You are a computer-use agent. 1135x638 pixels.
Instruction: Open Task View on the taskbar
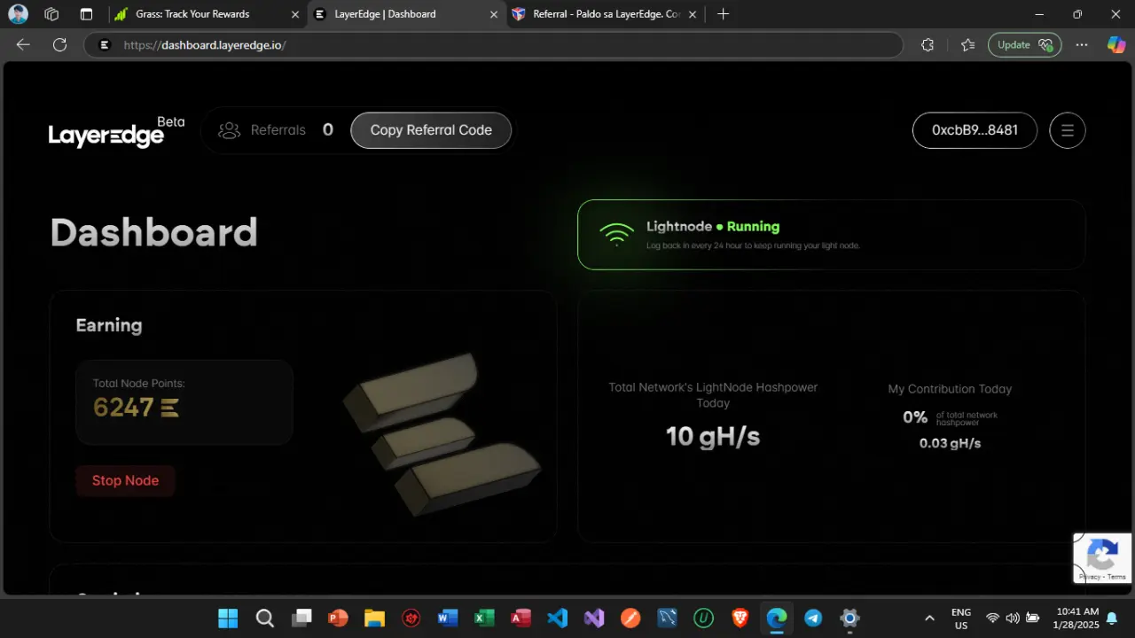(301, 618)
